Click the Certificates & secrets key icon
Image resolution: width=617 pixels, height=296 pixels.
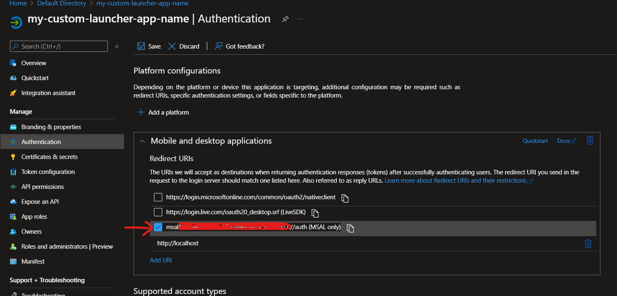(13, 157)
